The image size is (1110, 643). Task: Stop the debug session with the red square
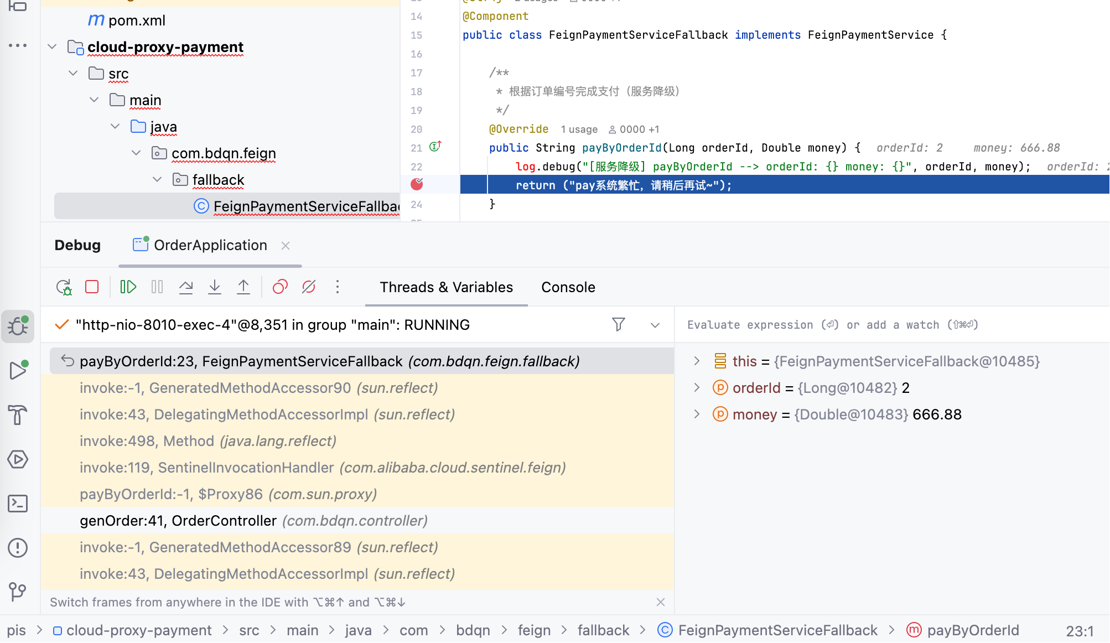tap(92, 287)
